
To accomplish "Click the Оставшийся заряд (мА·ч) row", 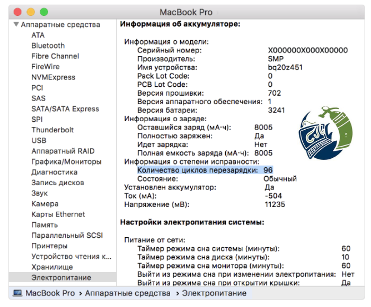I will [x=205, y=128].
